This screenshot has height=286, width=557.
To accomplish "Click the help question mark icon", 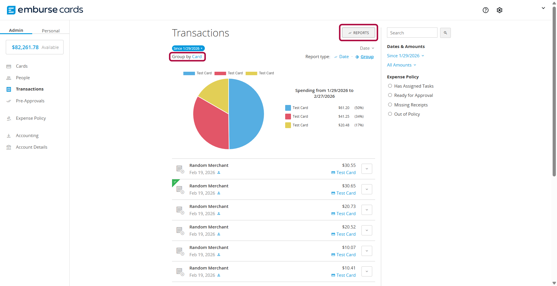I will (x=485, y=10).
